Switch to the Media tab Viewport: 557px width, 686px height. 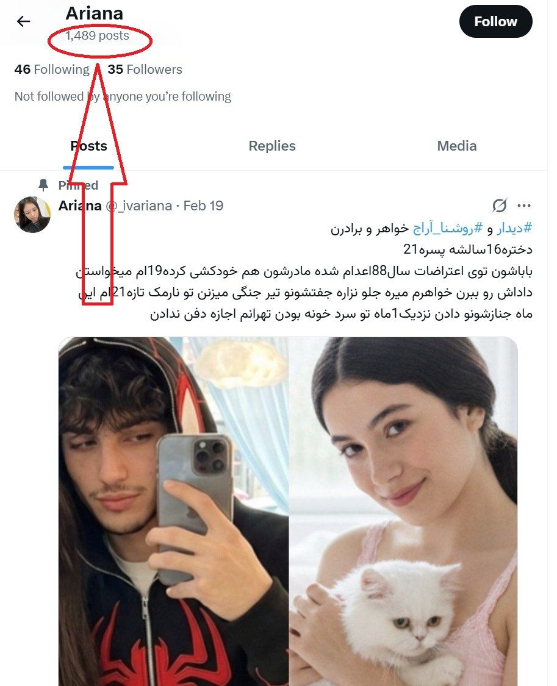[x=457, y=146]
